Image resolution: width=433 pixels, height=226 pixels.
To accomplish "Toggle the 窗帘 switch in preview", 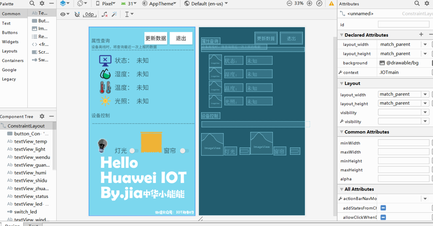I will (x=184, y=151).
